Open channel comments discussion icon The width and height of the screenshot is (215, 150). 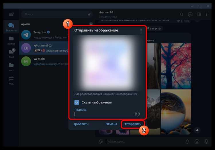pyautogui.click(x=190, y=14)
